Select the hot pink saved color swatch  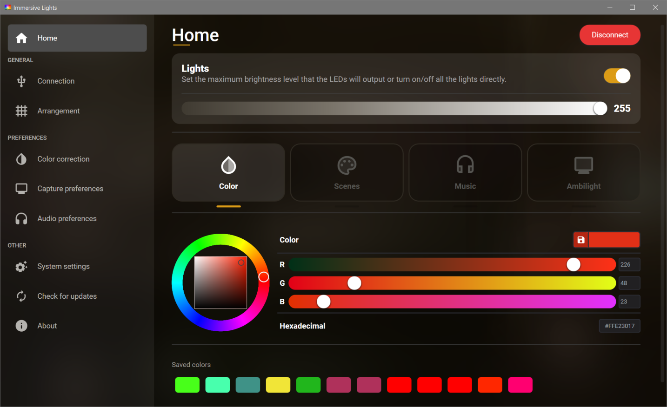pos(520,385)
